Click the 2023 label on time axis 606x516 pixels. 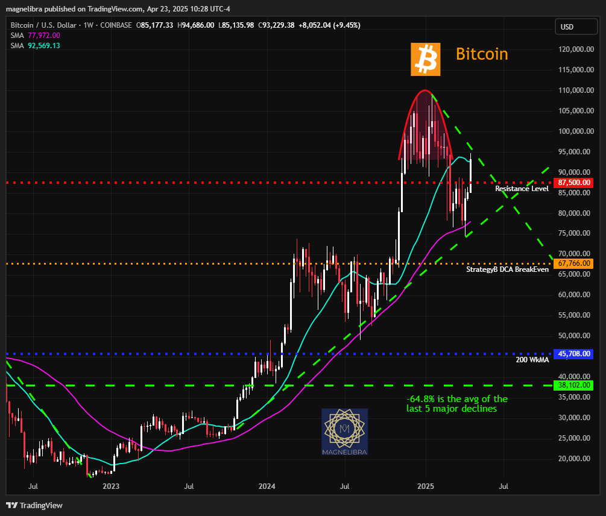111,486
